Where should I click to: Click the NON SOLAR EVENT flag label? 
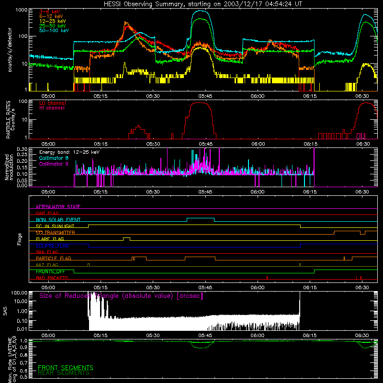coord(58,220)
